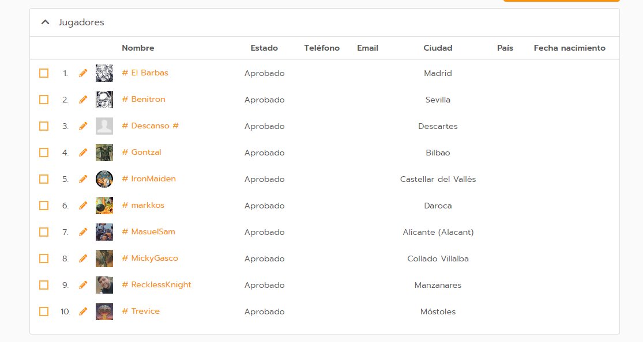Viewport: 643px width, 342px height.
Task: Click Alicante (Alacant) cell
Action: 438,232
